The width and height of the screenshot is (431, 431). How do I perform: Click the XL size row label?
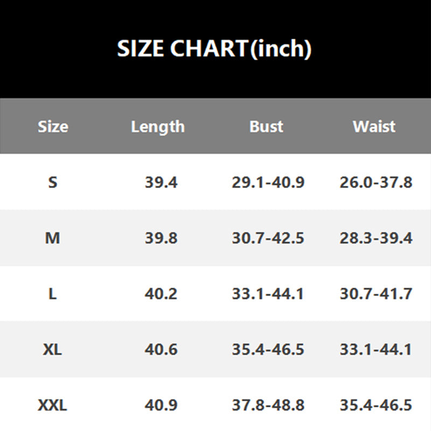coord(52,349)
